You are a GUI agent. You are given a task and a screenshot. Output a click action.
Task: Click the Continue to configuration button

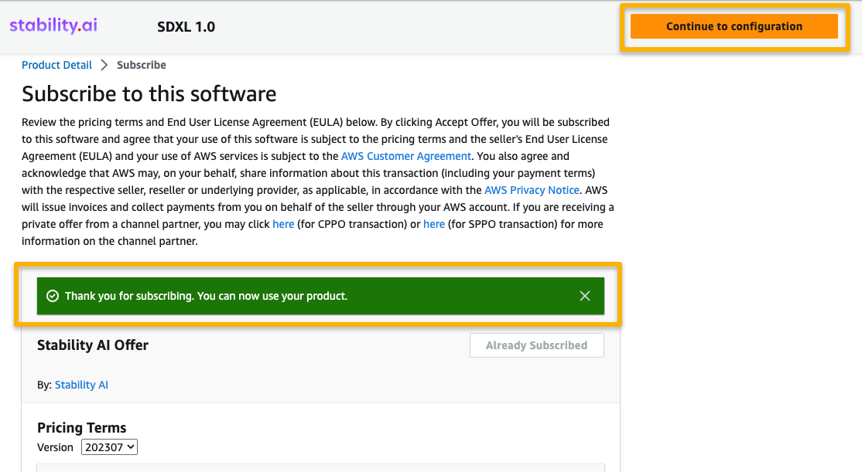pyautogui.click(x=734, y=26)
